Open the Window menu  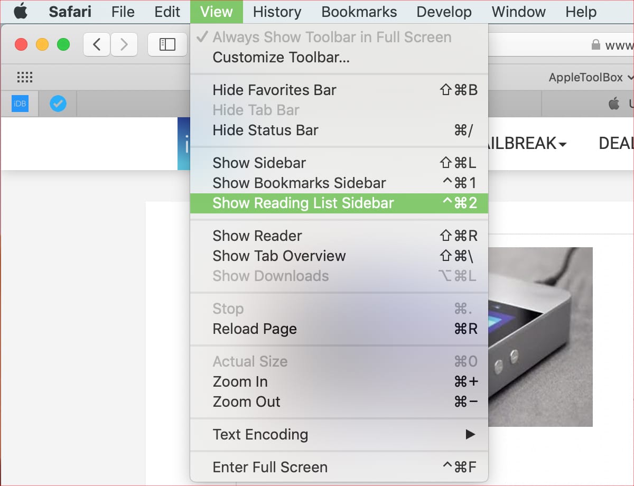click(x=518, y=12)
